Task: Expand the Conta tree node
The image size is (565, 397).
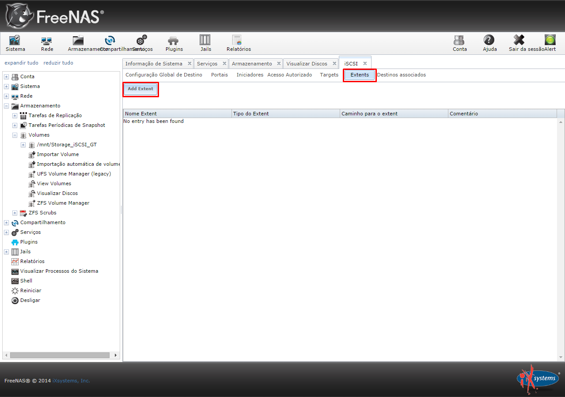Action: pyautogui.click(x=6, y=77)
